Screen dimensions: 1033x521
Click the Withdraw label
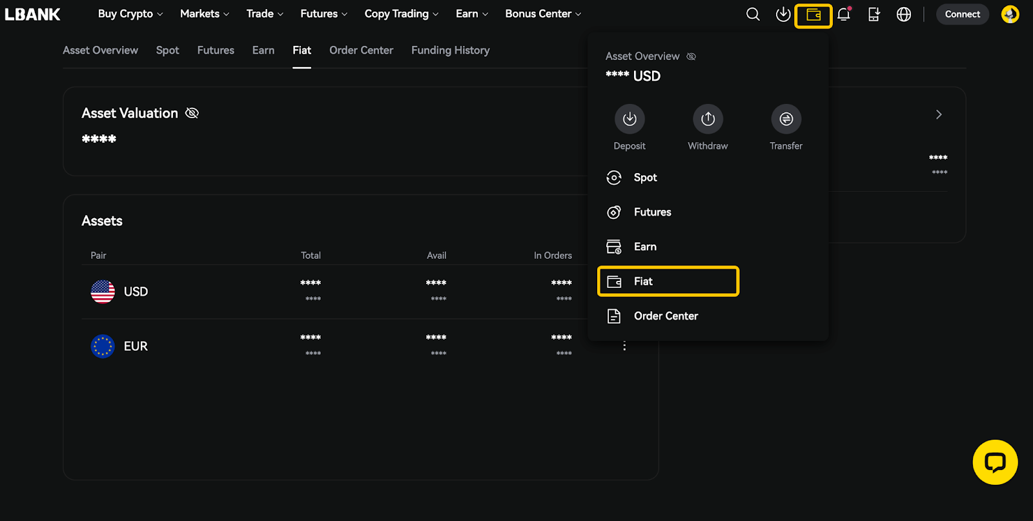click(708, 146)
